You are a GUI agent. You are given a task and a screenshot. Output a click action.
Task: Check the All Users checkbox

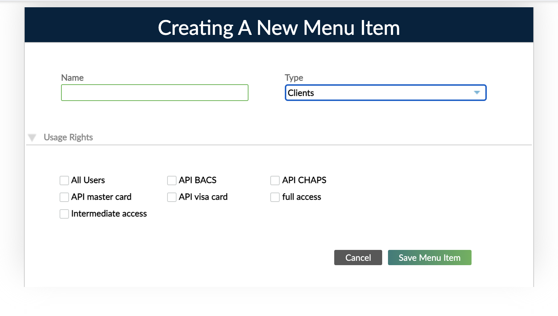pyautogui.click(x=64, y=180)
